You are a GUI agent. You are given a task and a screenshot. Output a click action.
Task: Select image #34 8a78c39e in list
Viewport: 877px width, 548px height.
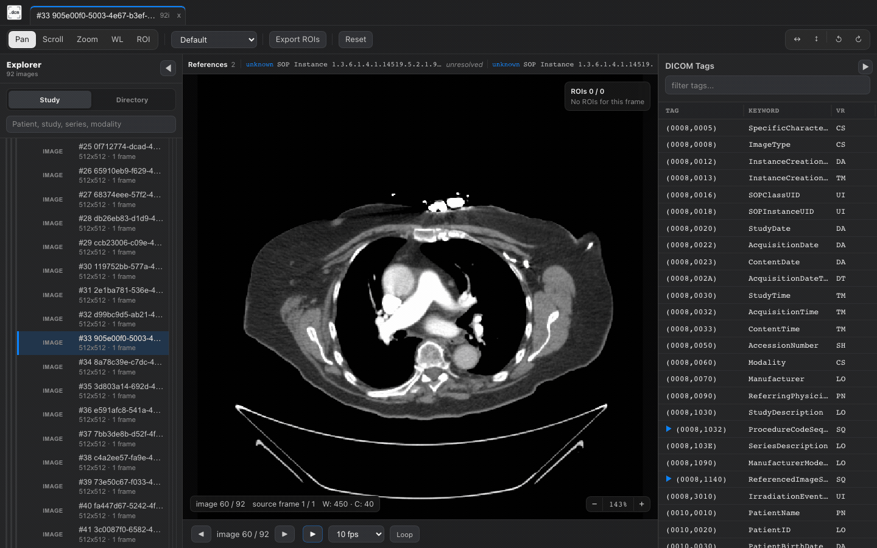[x=93, y=367]
